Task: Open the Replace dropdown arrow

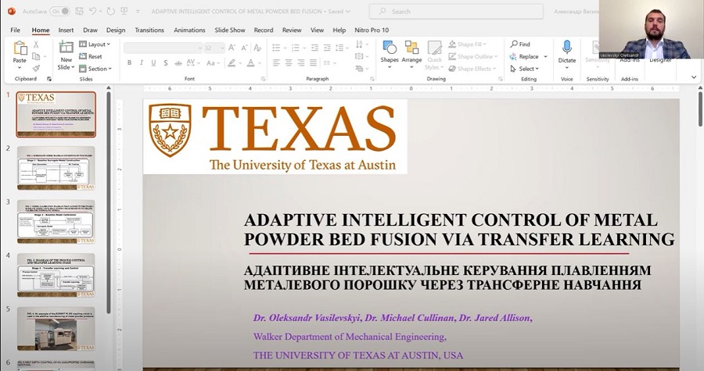Action: pyautogui.click(x=545, y=56)
